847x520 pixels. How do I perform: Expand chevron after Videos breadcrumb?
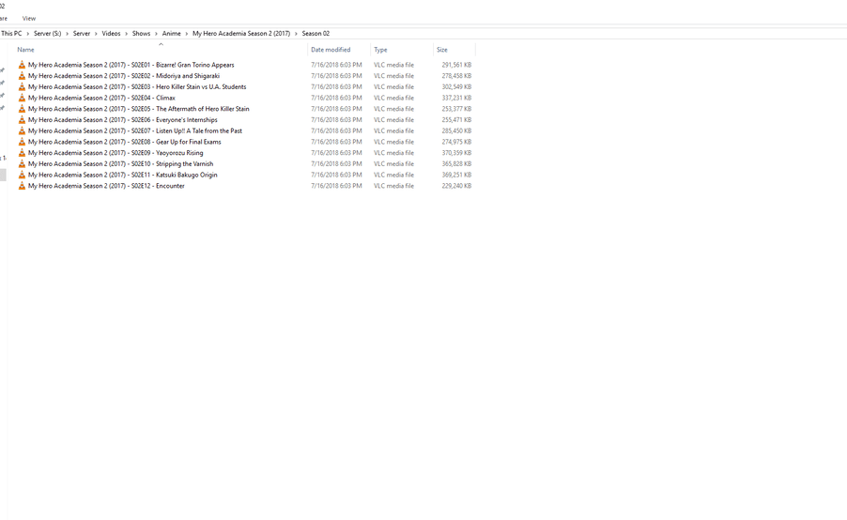127,34
